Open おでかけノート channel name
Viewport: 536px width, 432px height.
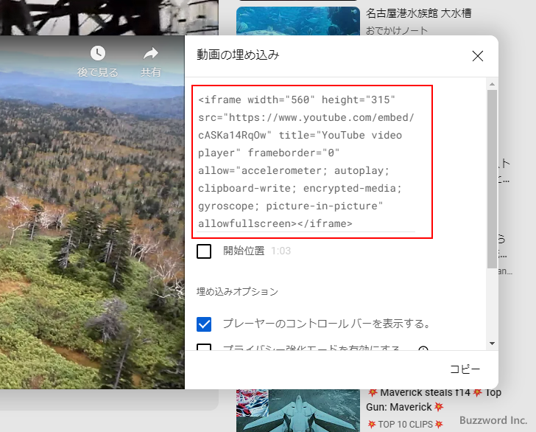click(x=397, y=31)
